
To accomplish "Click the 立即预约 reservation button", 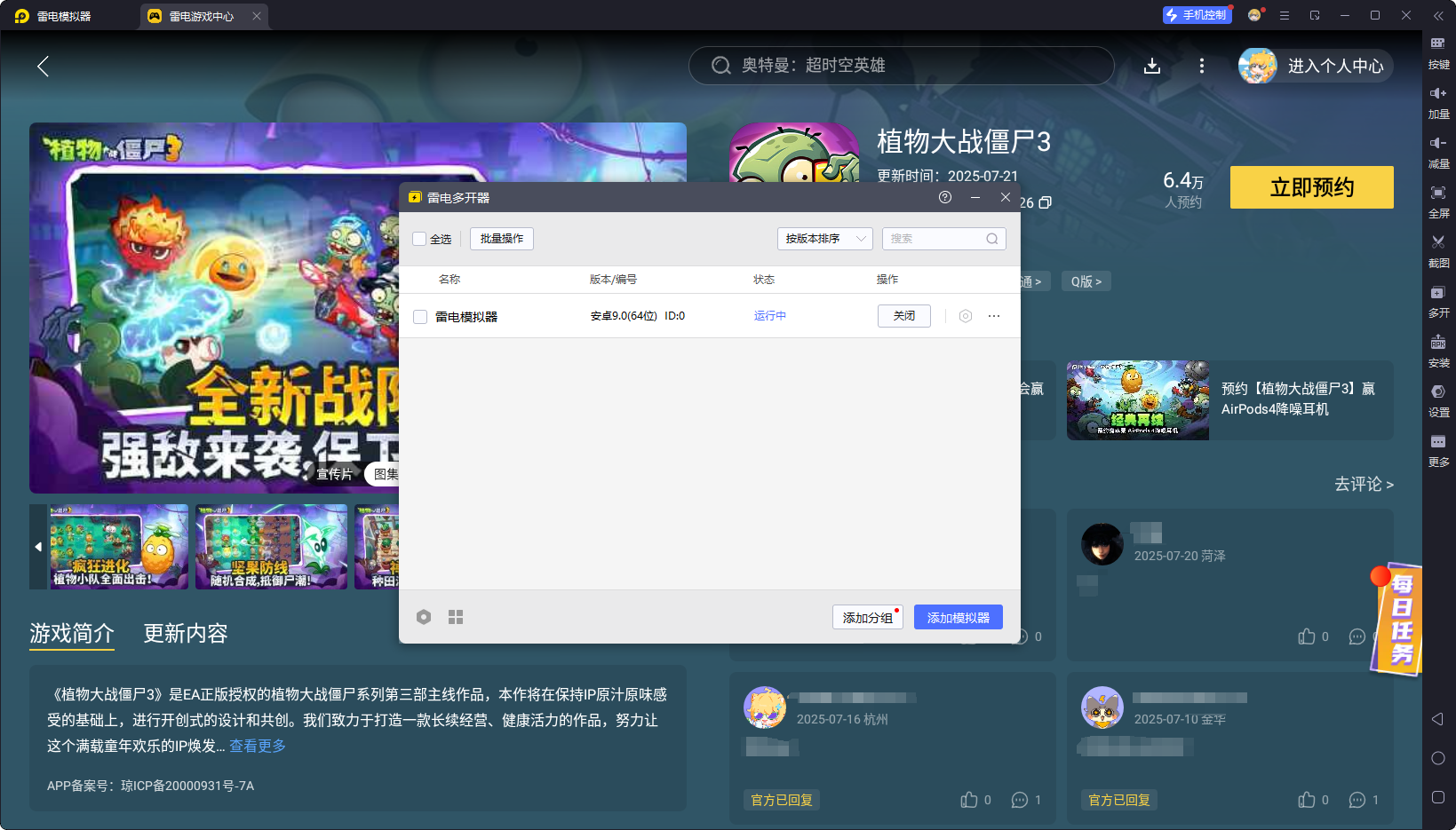I will (x=1311, y=187).
